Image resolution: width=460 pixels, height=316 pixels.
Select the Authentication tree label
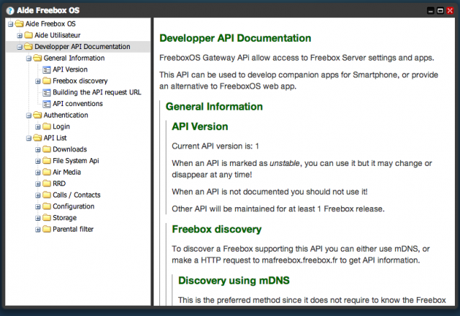point(66,115)
